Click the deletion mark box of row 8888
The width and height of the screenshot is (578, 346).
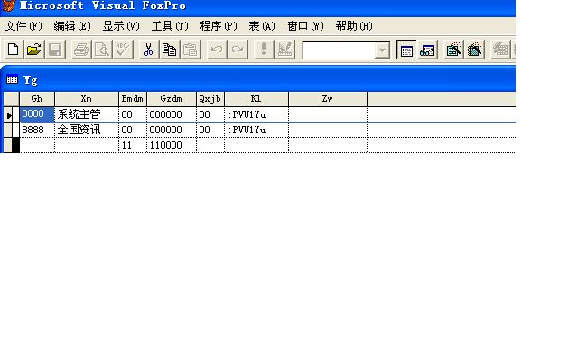[16, 130]
